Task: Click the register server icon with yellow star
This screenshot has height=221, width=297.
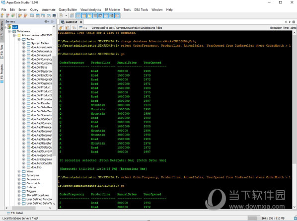Action: coord(2,15)
